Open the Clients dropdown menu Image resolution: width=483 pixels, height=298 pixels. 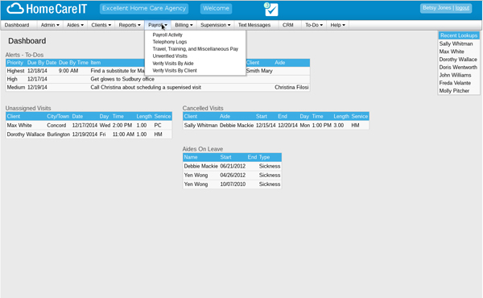(x=101, y=25)
